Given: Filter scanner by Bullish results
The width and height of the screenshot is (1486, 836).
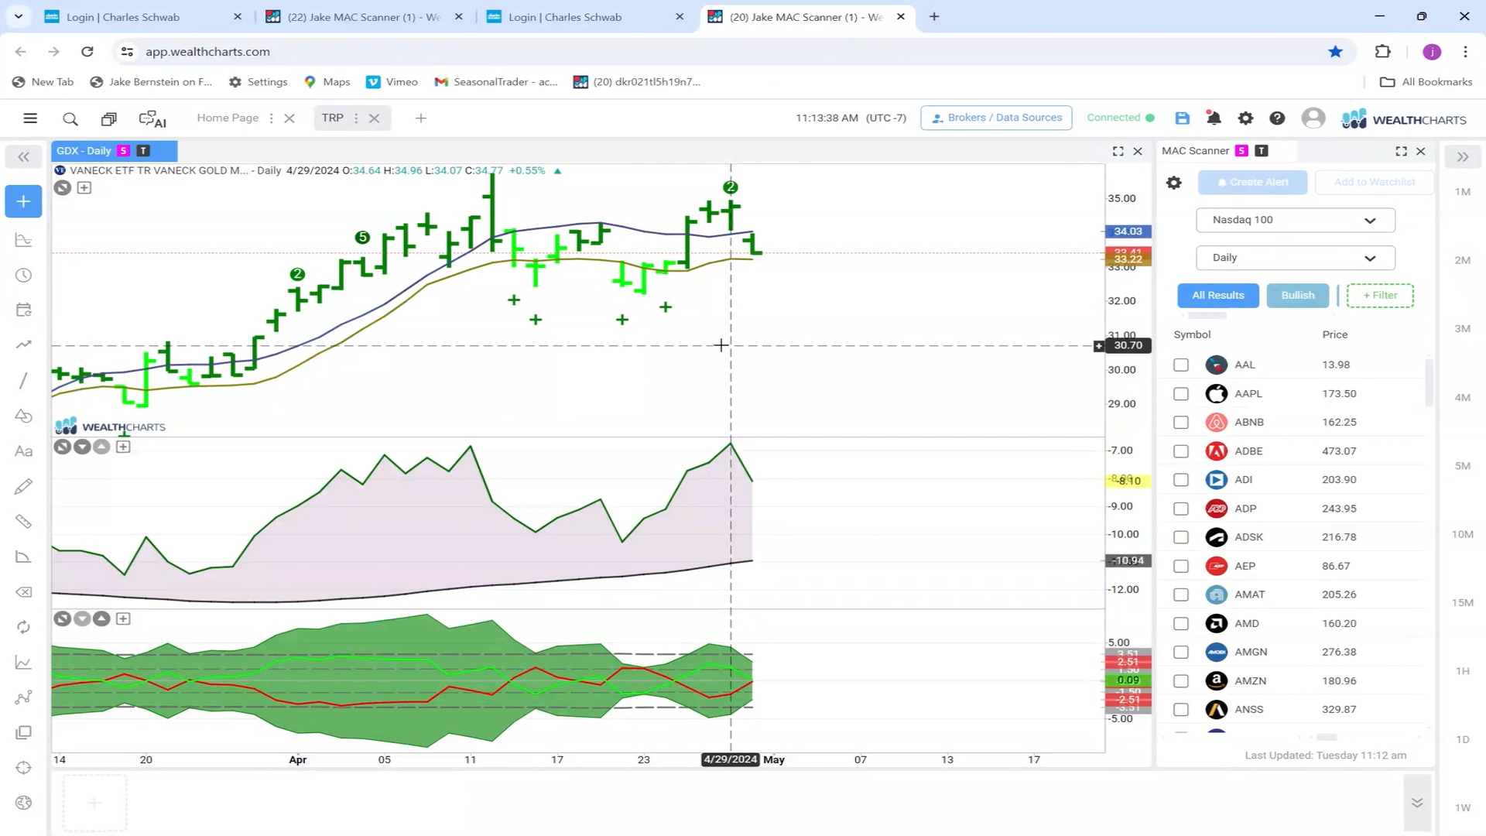Looking at the screenshot, I should pyautogui.click(x=1298, y=295).
